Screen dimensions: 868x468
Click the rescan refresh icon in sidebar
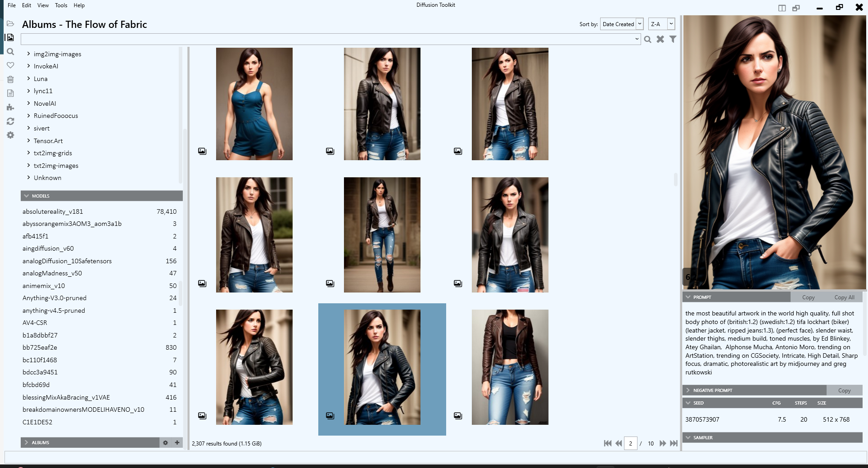pyautogui.click(x=10, y=121)
